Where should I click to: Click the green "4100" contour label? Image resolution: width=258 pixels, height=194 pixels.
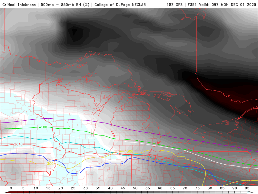point(43,127)
